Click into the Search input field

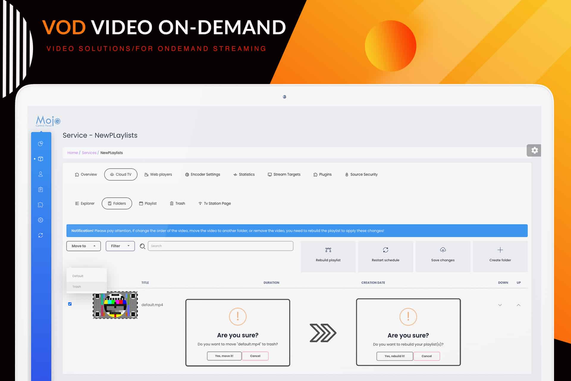[220, 246]
